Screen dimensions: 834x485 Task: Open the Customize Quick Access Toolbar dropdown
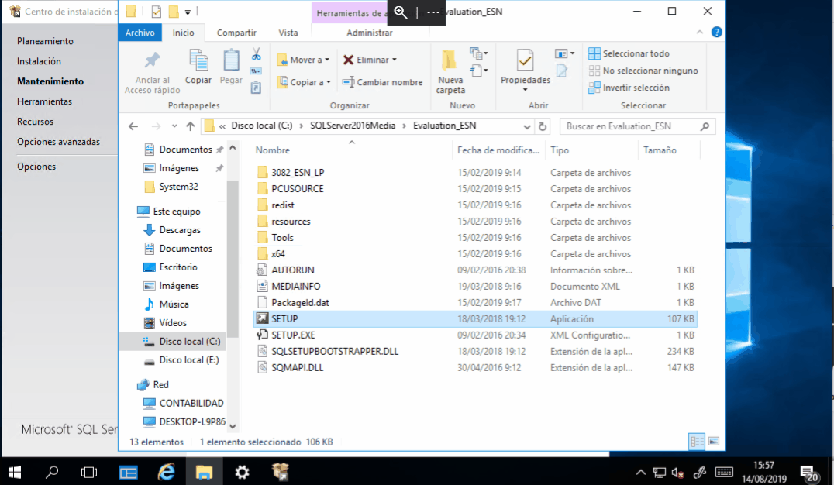[188, 12]
